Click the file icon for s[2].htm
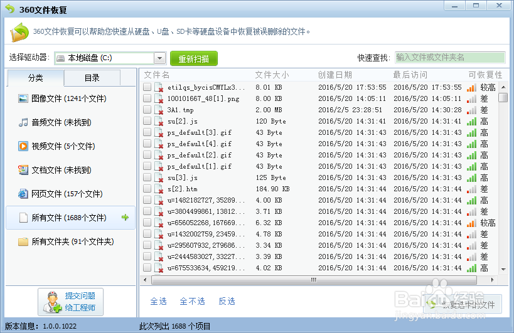 (x=159, y=189)
